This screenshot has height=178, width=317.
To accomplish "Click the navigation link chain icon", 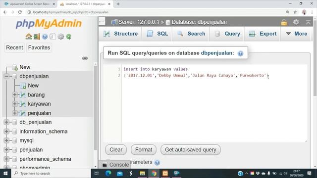I will [85, 58].
